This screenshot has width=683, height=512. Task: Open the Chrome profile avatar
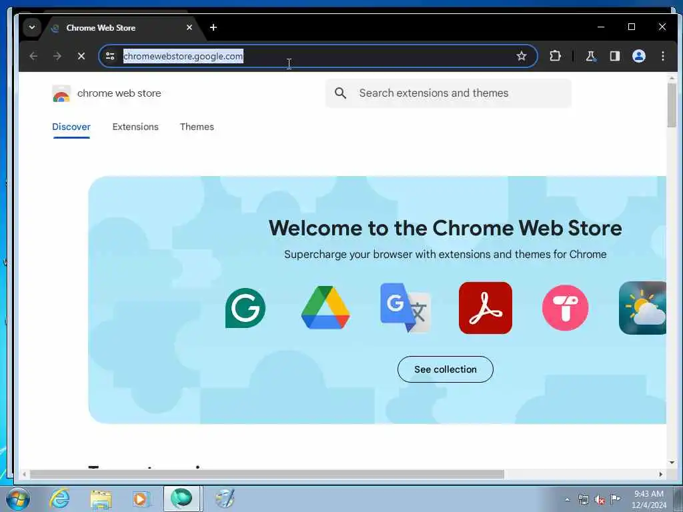click(638, 56)
